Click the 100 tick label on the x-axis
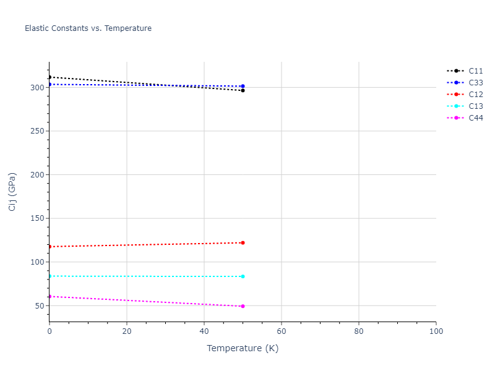 pos(436,332)
